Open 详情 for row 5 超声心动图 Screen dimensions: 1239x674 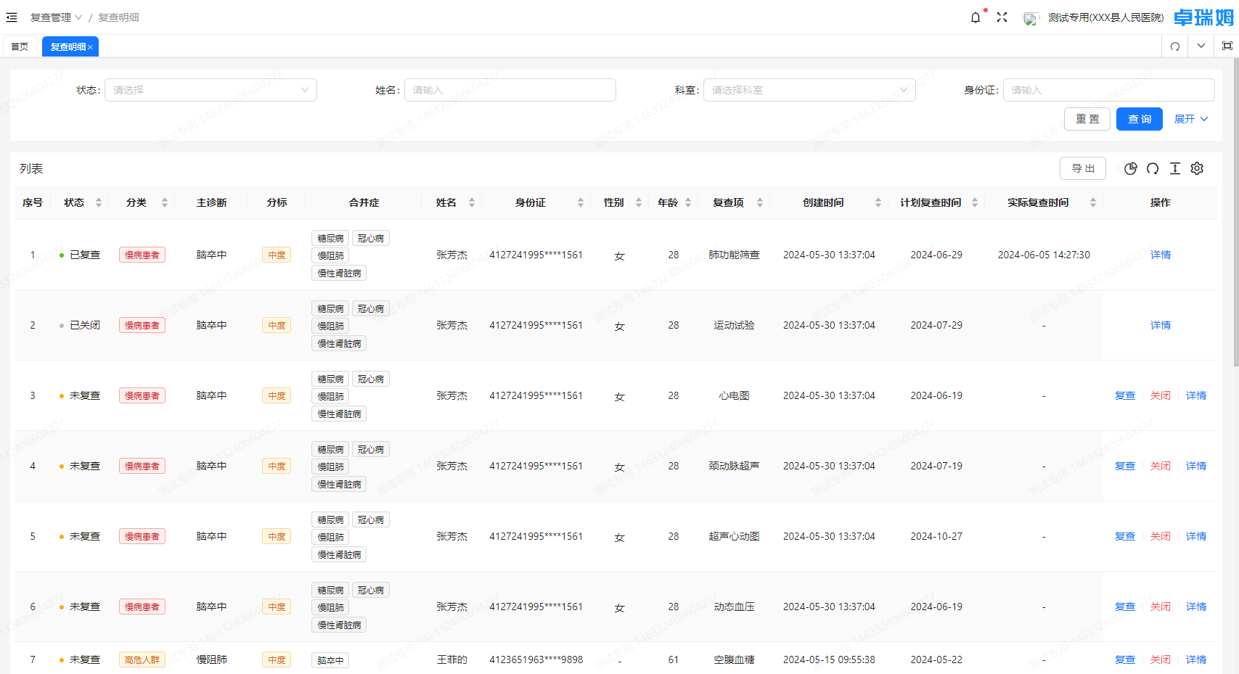pos(1196,536)
